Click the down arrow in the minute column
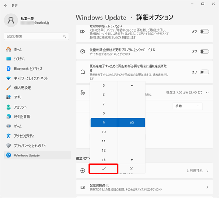The height and width of the screenshot is (198, 219). (x=132, y=160)
